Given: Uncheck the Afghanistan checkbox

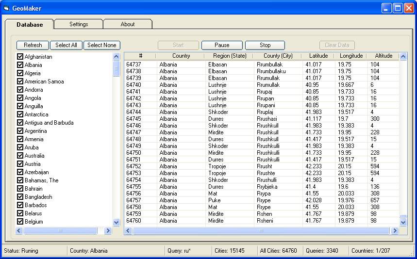Looking at the screenshot, I should coord(20,57).
